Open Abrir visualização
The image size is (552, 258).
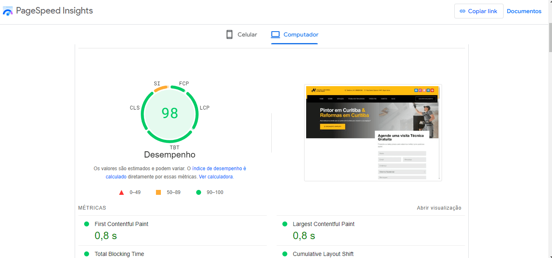(438, 208)
